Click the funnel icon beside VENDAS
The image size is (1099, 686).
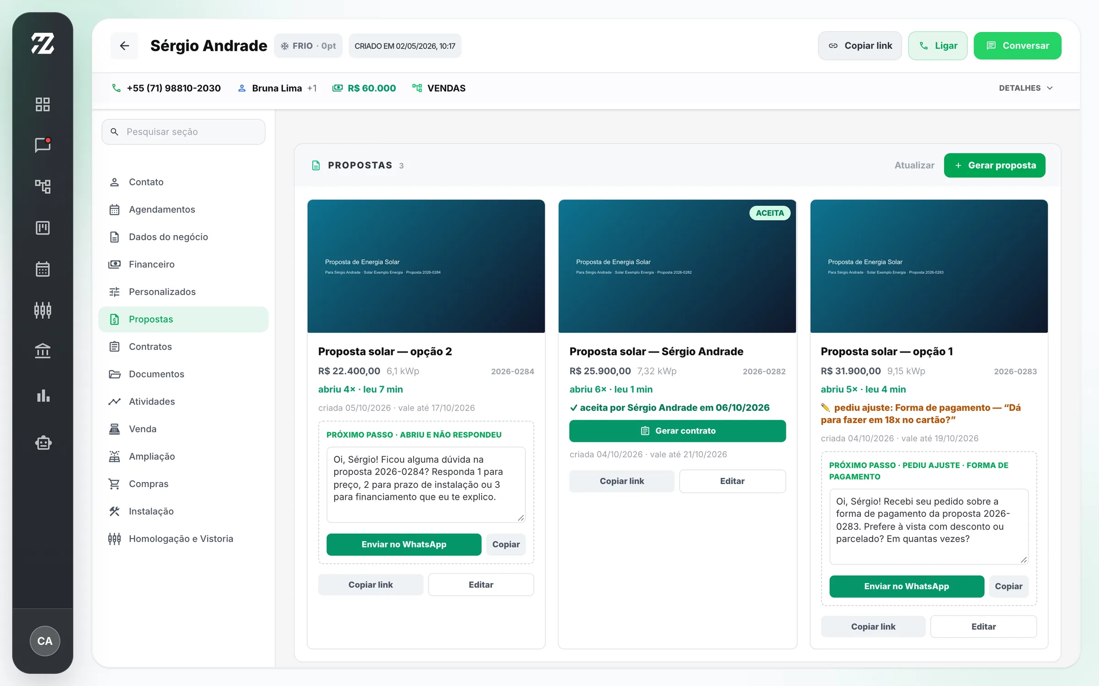[417, 88]
